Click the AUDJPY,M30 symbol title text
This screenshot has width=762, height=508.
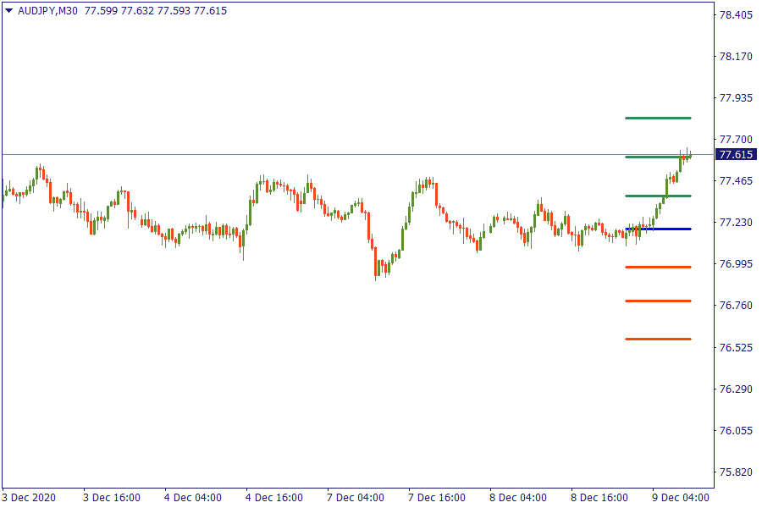tap(48, 11)
